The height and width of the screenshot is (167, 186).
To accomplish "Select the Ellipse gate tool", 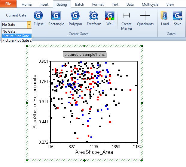I will coord(38,19).
